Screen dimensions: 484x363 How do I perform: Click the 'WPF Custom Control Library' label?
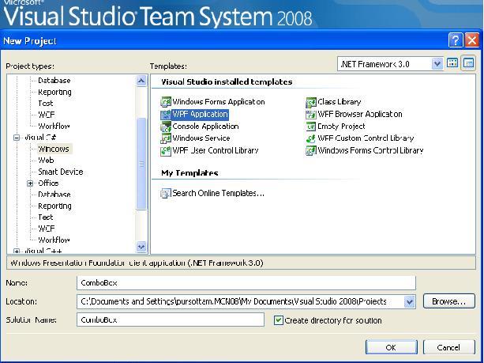click(366, 138)
